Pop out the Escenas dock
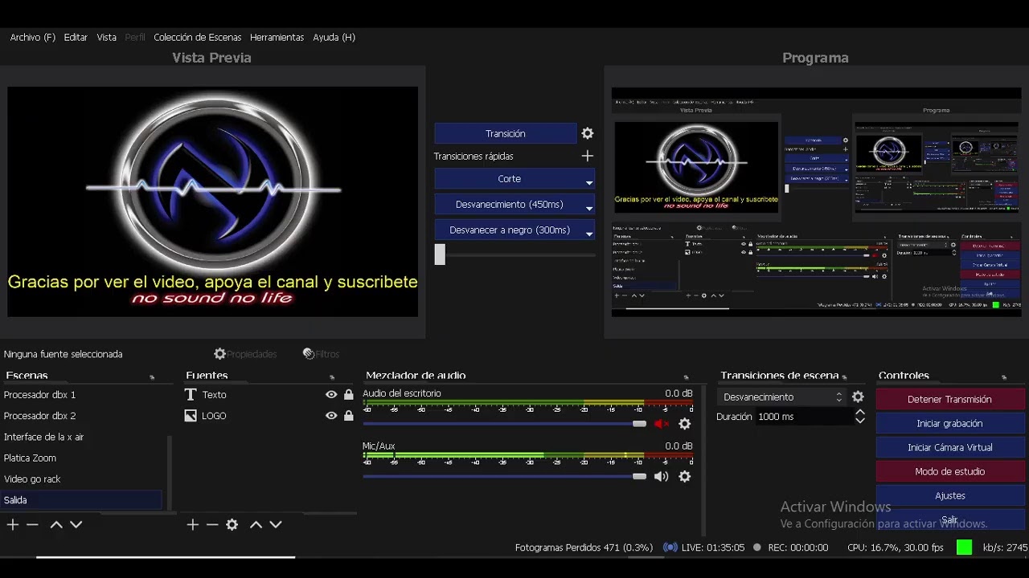Viewport: 1029px width, 578px height. pyautogui.click(x=152, y=377)
